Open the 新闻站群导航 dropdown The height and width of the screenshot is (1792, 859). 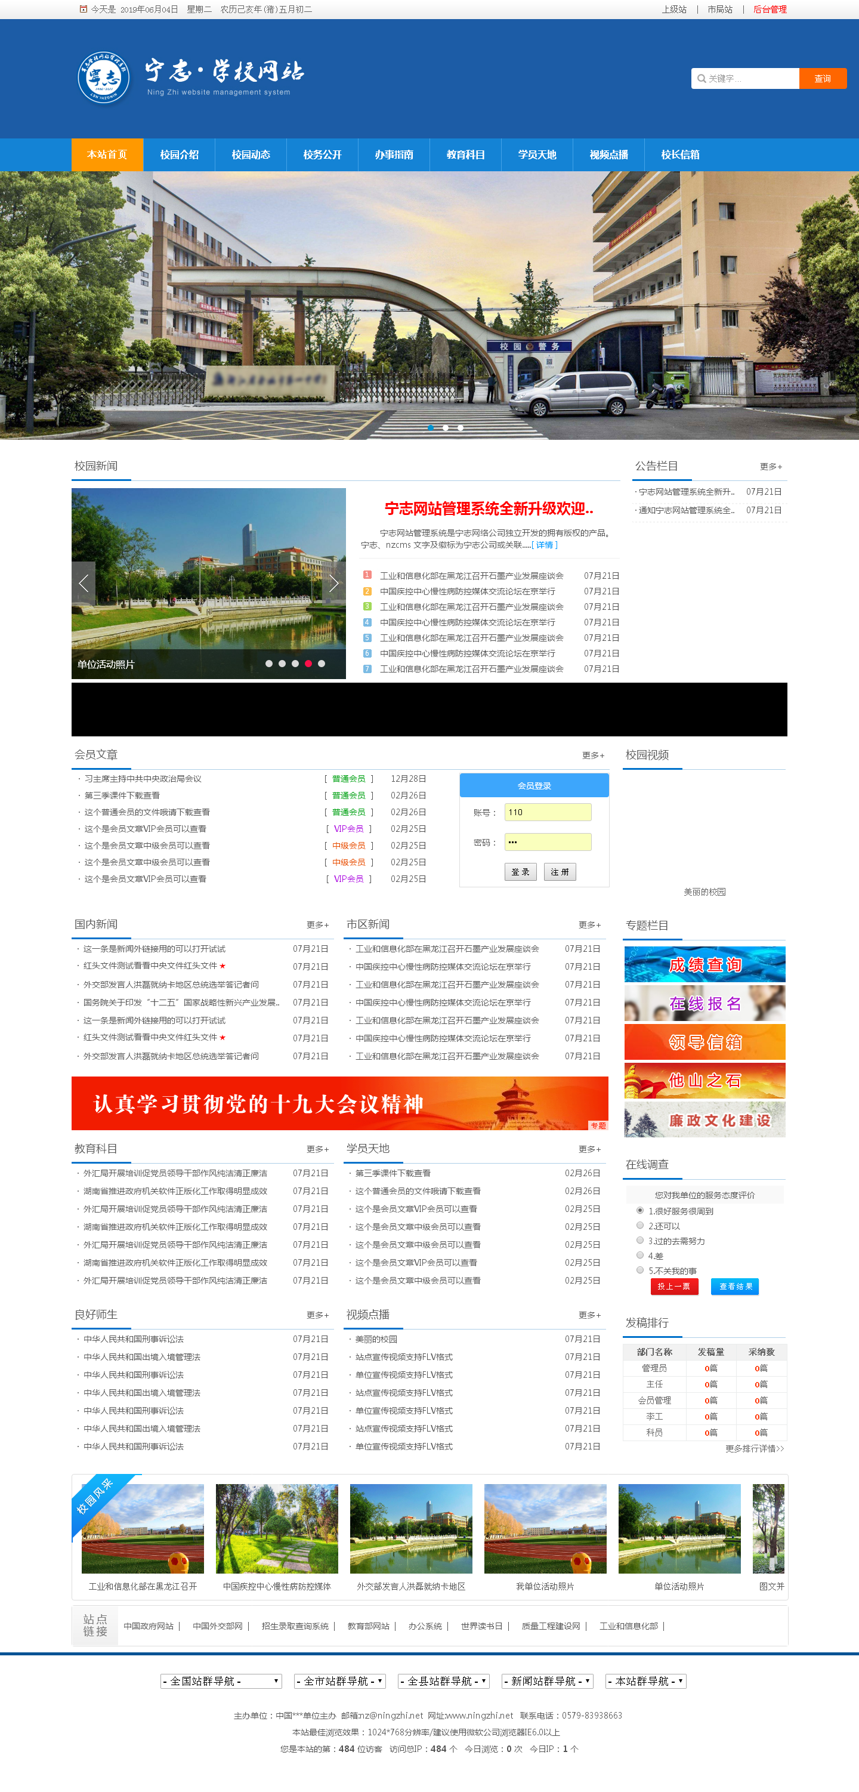pyautogui.click(x=546, y=1680)
